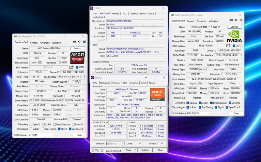
Task: Click bus interface question mark in Radeon GPU-Z
Action: tap(84, 77)
